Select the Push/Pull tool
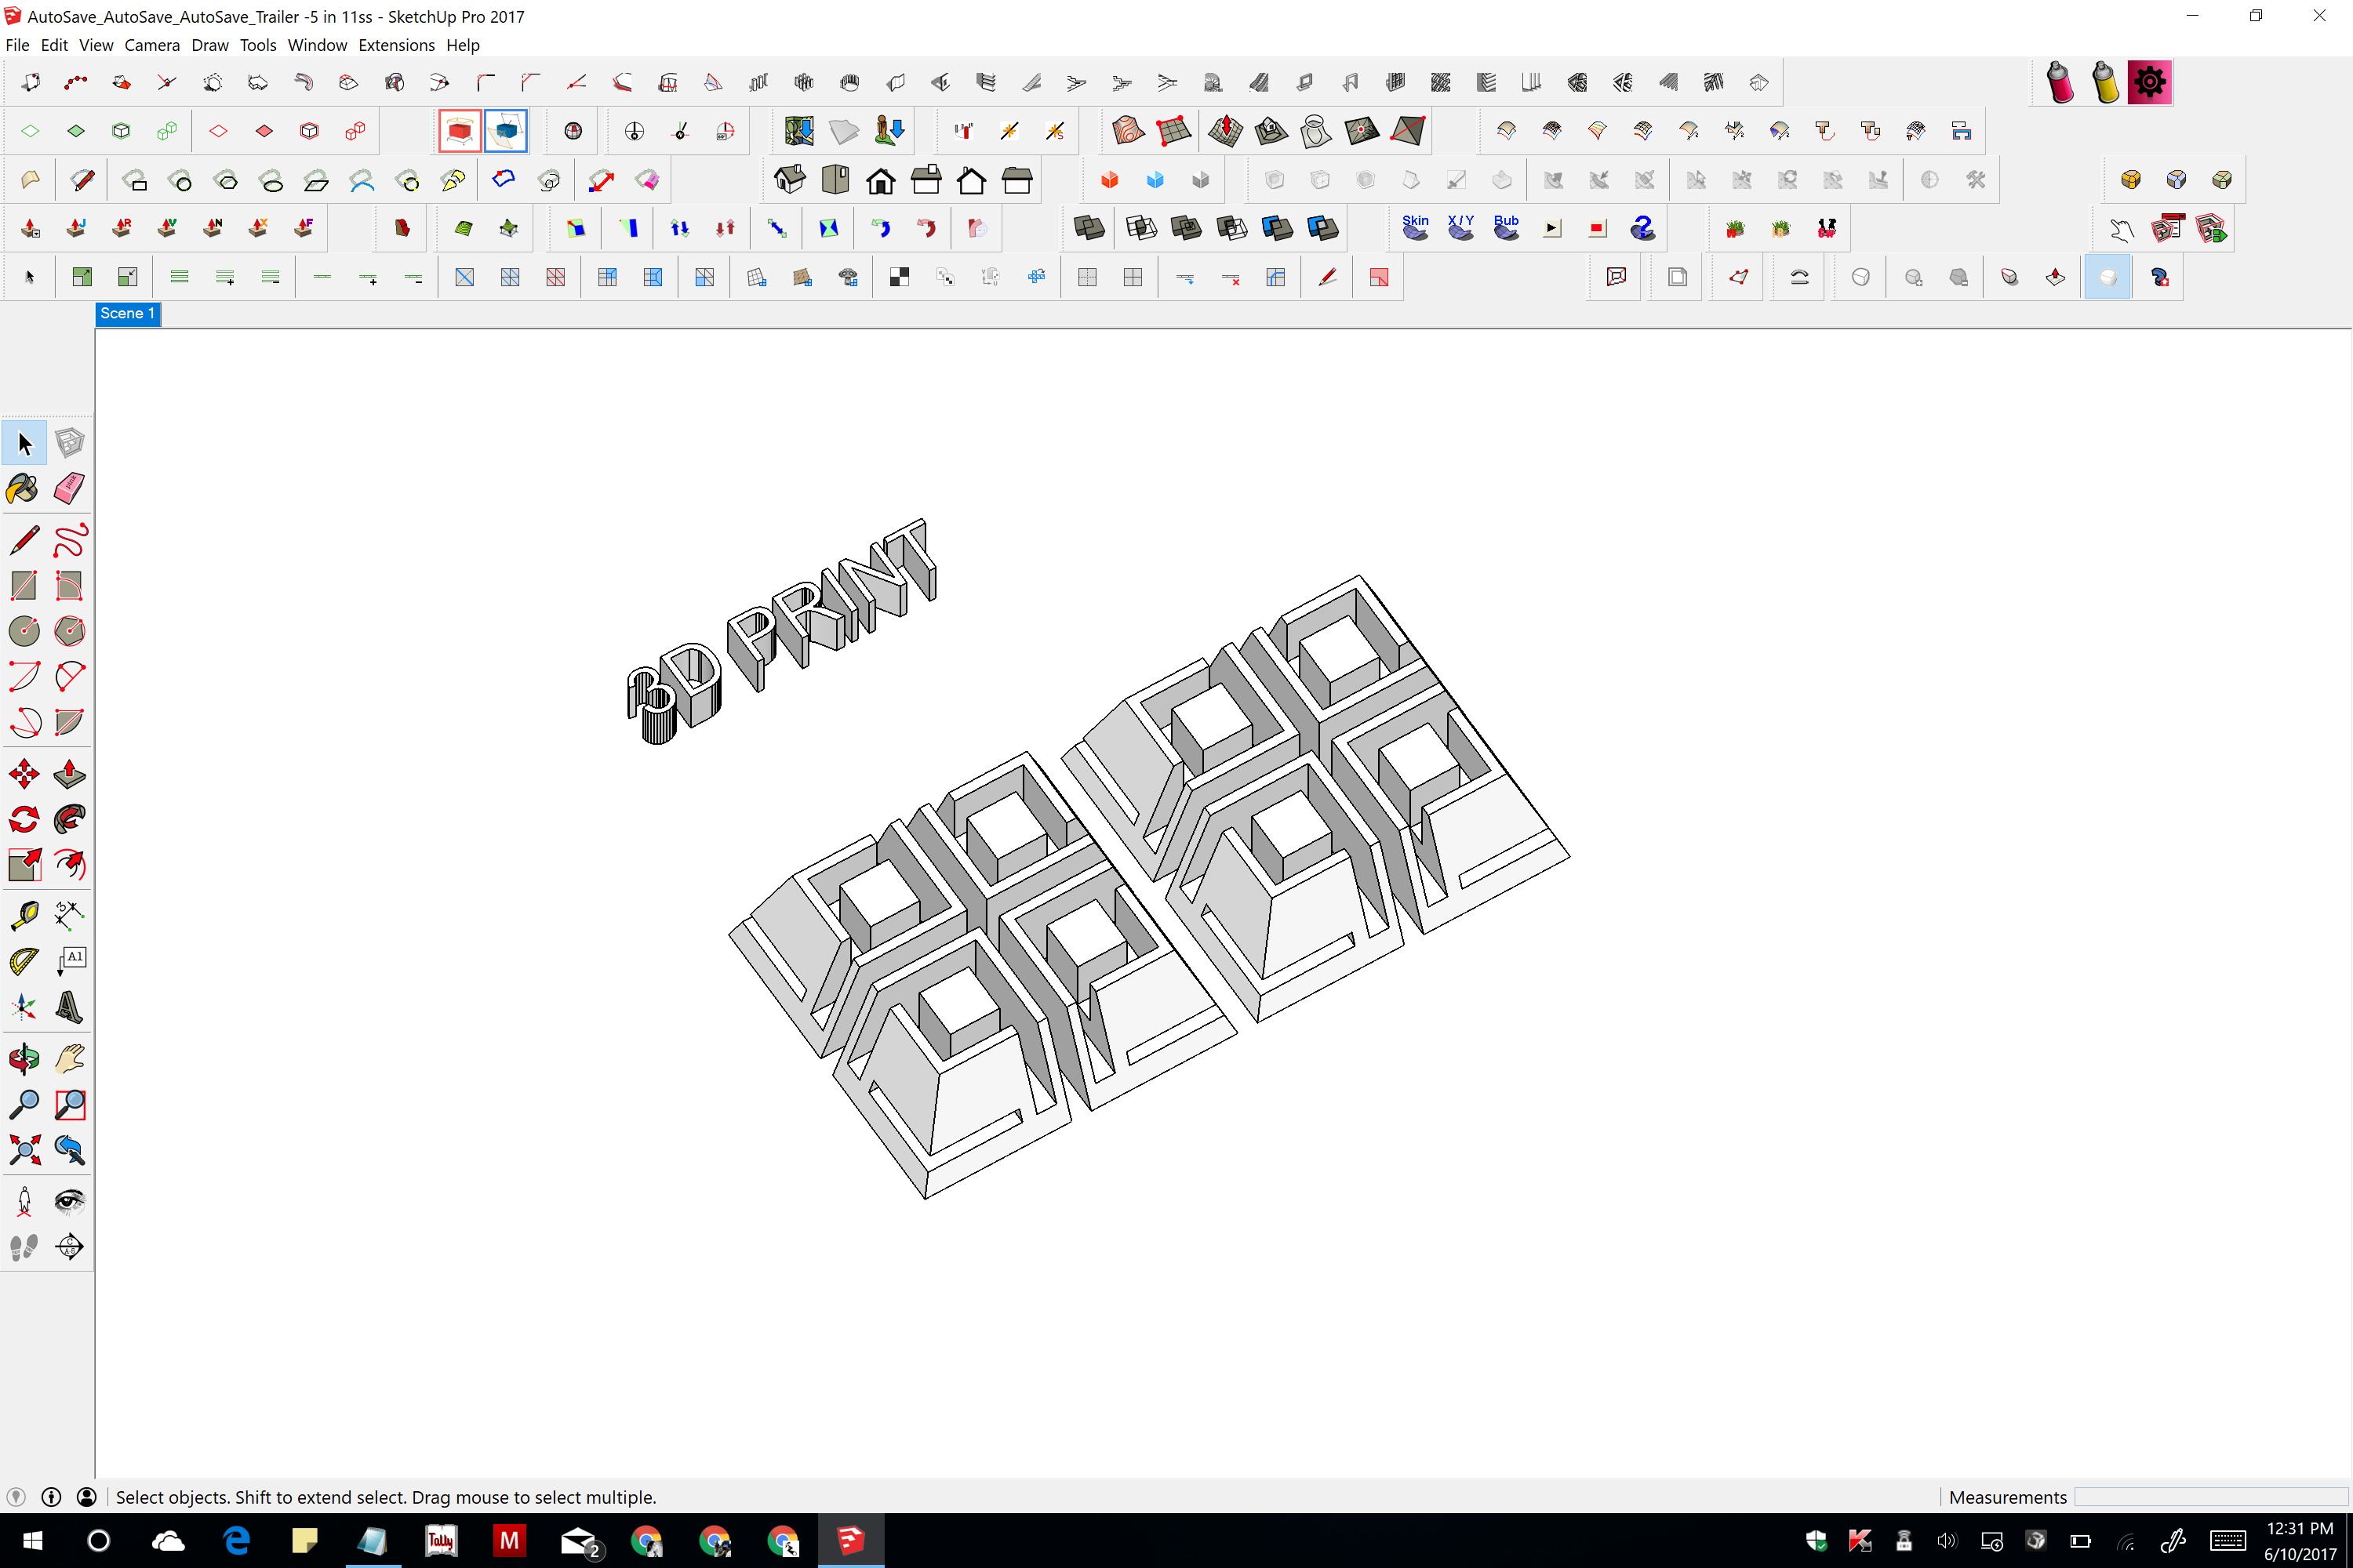The width and height of the screenshot is (2353, 1568). click(70, 774)
